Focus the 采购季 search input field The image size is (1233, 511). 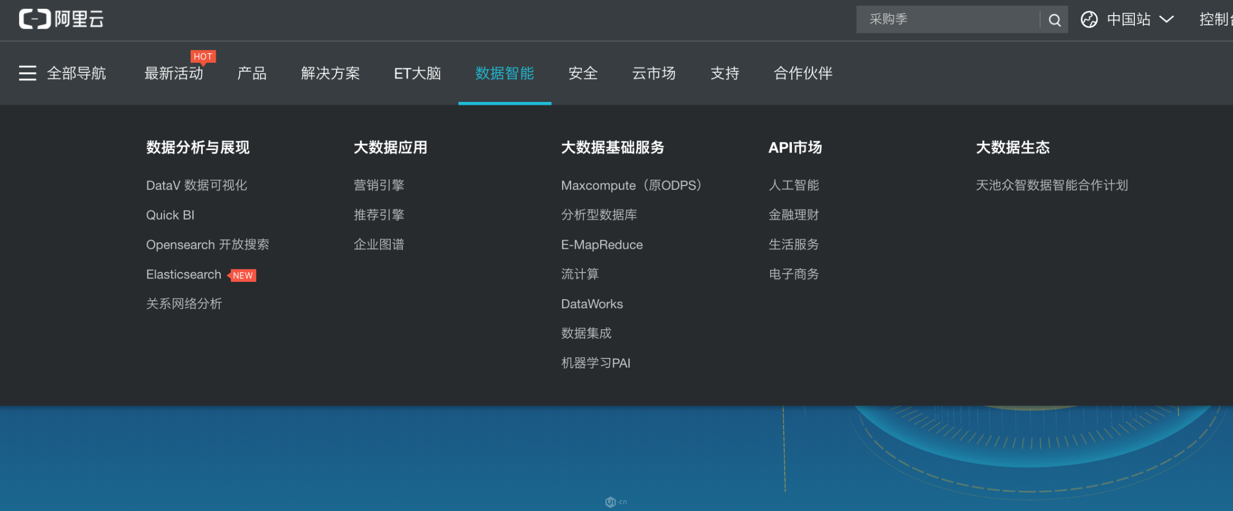pos(948,20)
